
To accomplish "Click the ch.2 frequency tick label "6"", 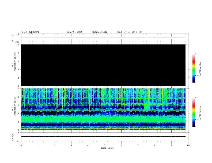I will (18, 105).
